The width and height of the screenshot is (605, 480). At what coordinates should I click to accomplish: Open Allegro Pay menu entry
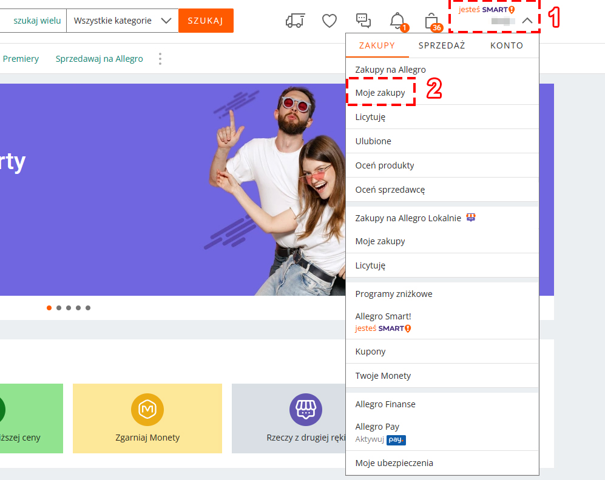[x=442, y=433]
